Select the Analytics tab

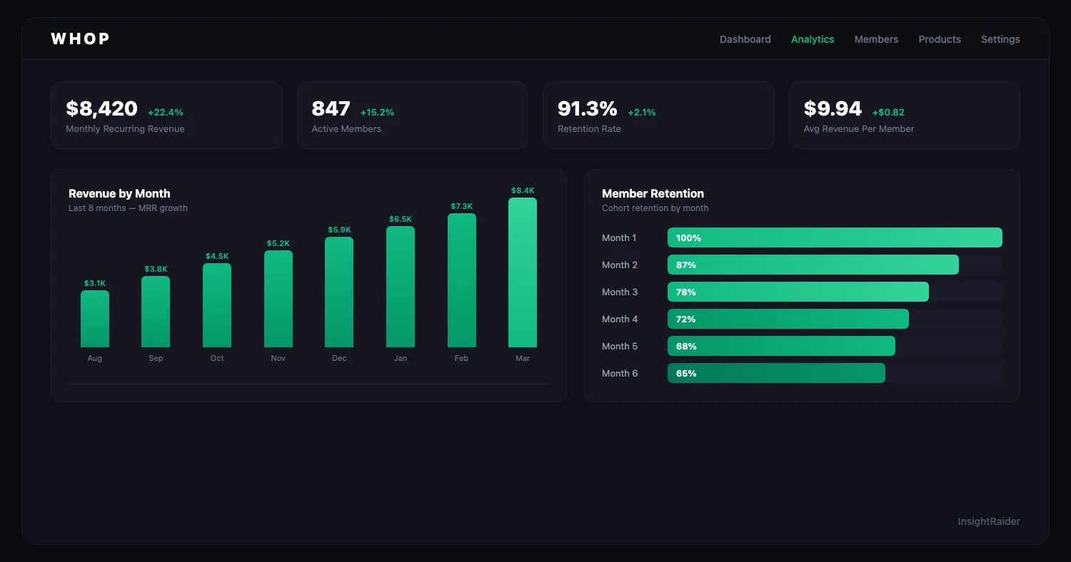(x=813, y=39)
